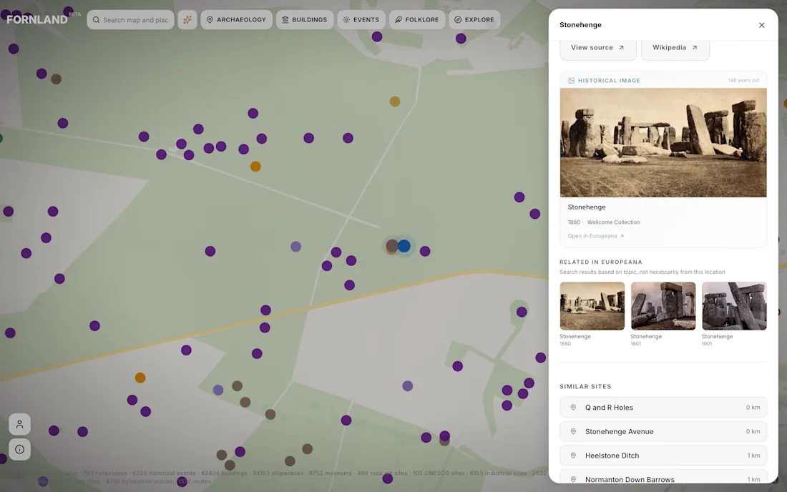
Task: Open the middle Stonehenge 1901 thumbnail
Action: point(663,306)
